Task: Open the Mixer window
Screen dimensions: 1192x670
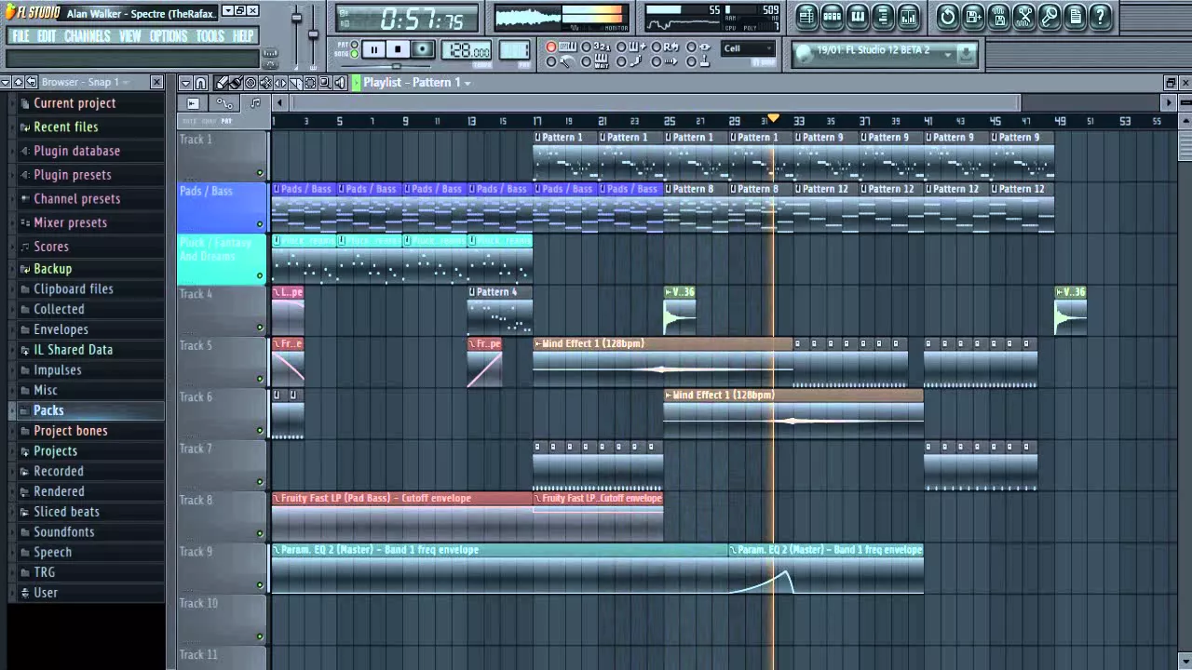Action: (908, 16)
